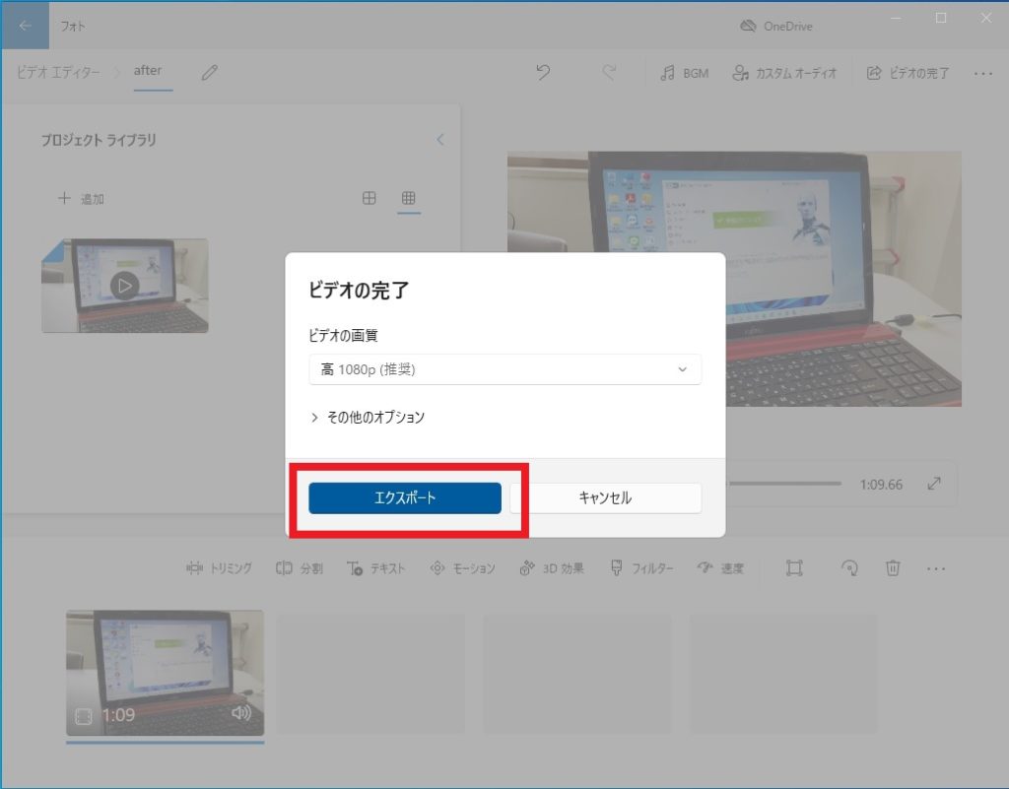Expand その他のオプション more options

coord(368,418)
